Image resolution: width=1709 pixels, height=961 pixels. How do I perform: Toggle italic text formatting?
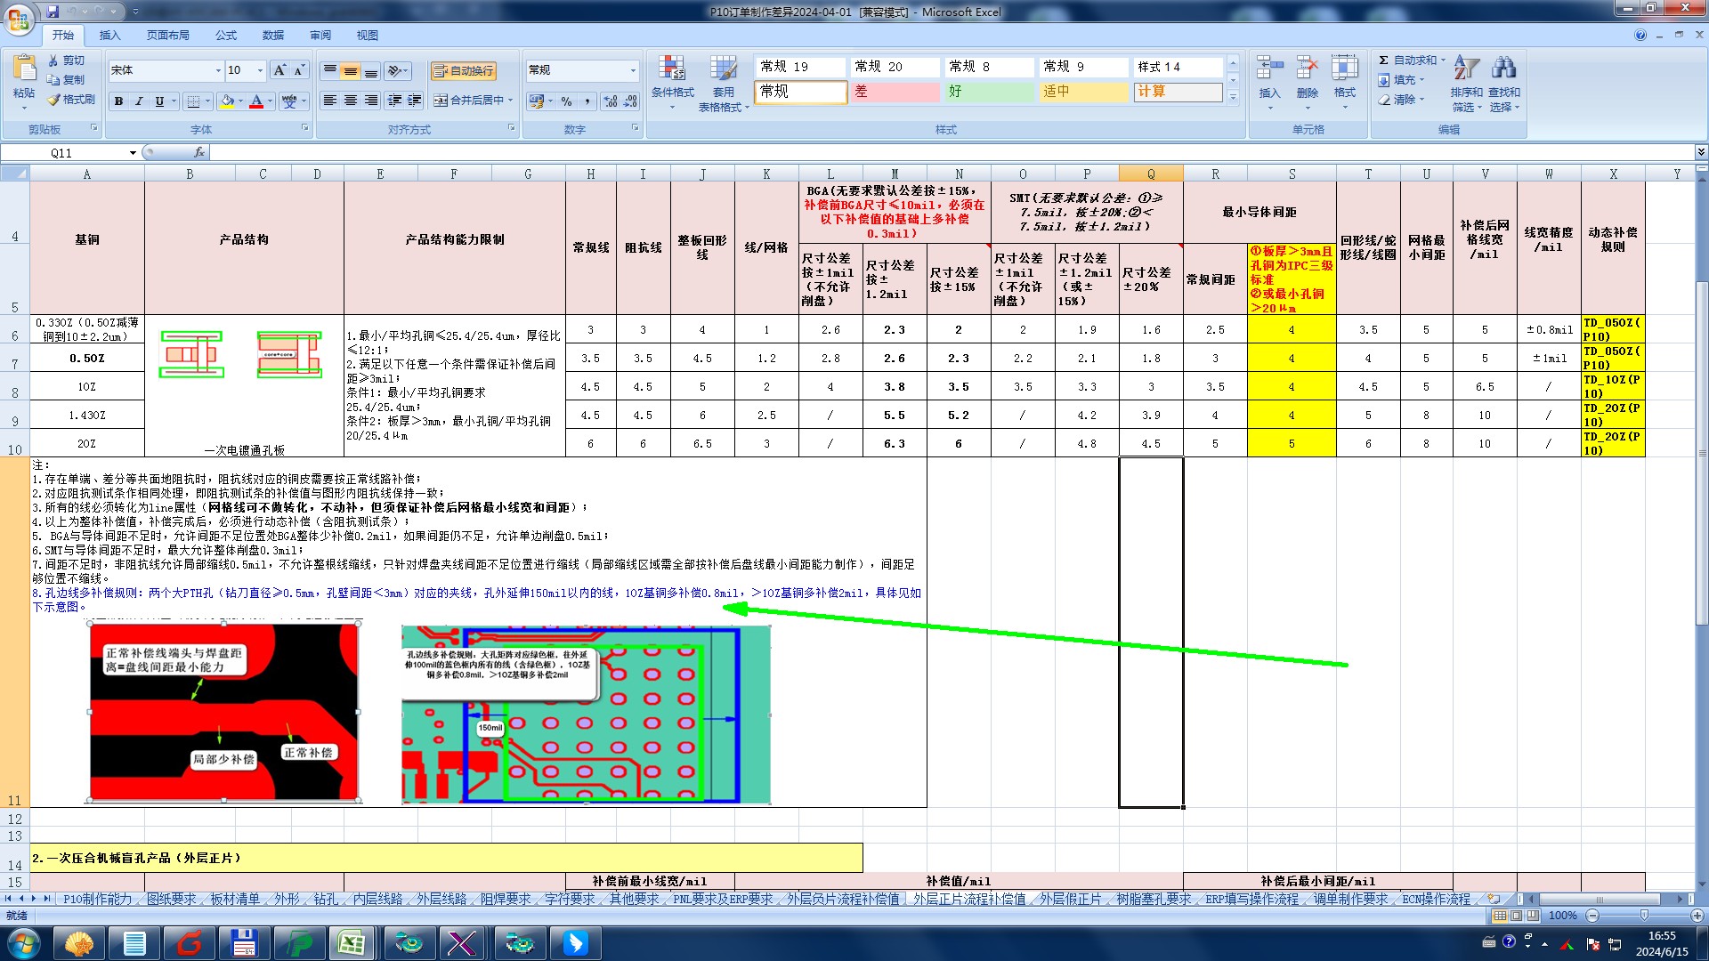139,101
